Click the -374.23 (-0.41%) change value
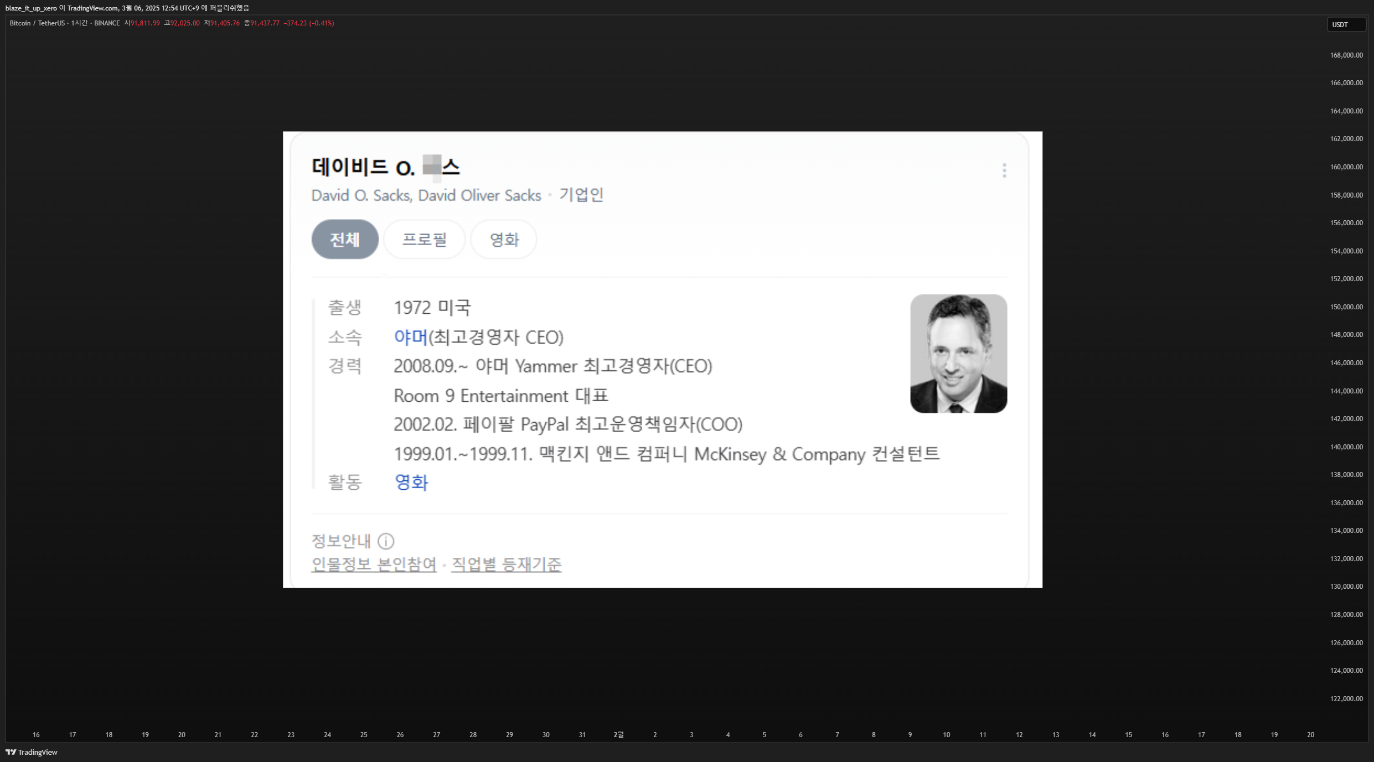The height and width of the screenshot is (762, 1374). pos(309,23)
